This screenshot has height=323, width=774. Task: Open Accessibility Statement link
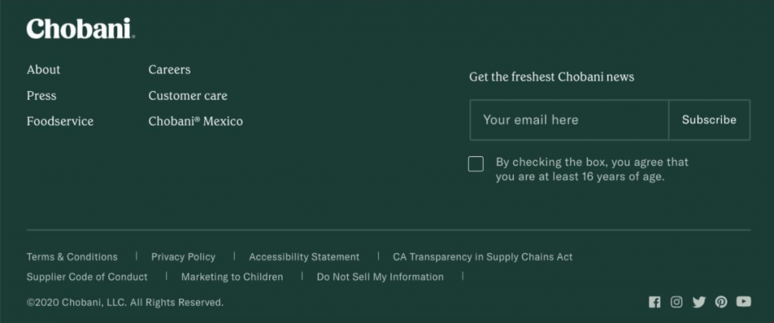(x=304, y=257)
